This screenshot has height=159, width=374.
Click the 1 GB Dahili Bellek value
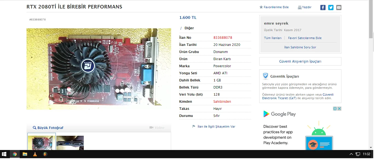[x=217, y=80]
